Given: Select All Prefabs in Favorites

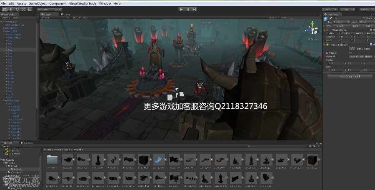Looking at the screenshot, I should point(13,151).
